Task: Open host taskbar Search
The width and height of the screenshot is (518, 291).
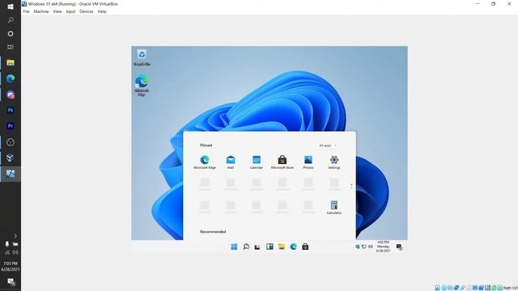Action: coord(11,20)
